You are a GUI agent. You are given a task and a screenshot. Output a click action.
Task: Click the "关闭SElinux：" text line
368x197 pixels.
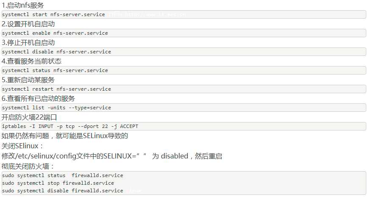pos(23,146)
